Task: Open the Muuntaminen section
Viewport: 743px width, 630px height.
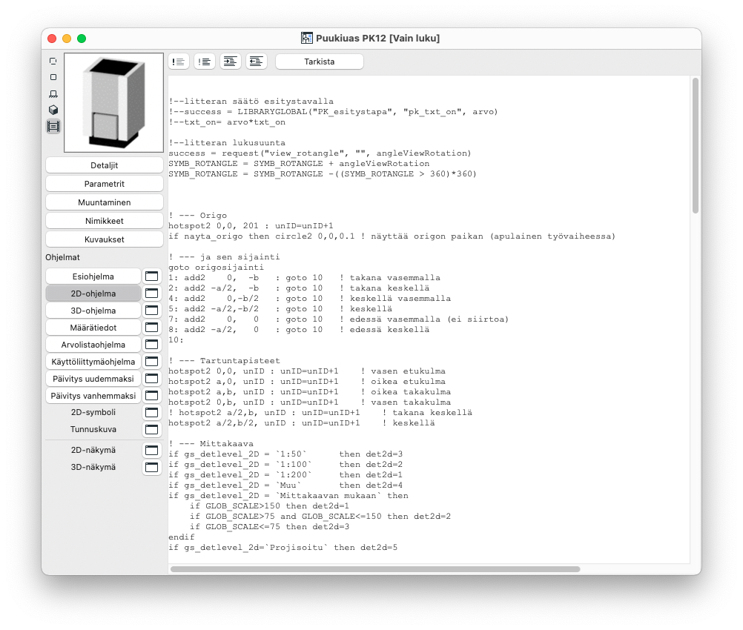Action: 105,202
